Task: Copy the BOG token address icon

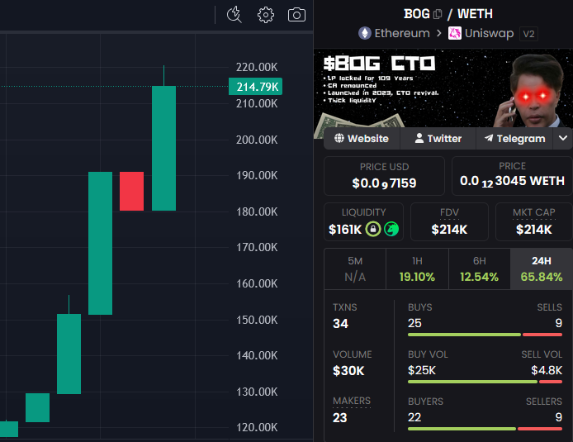Action: [438, 14]
